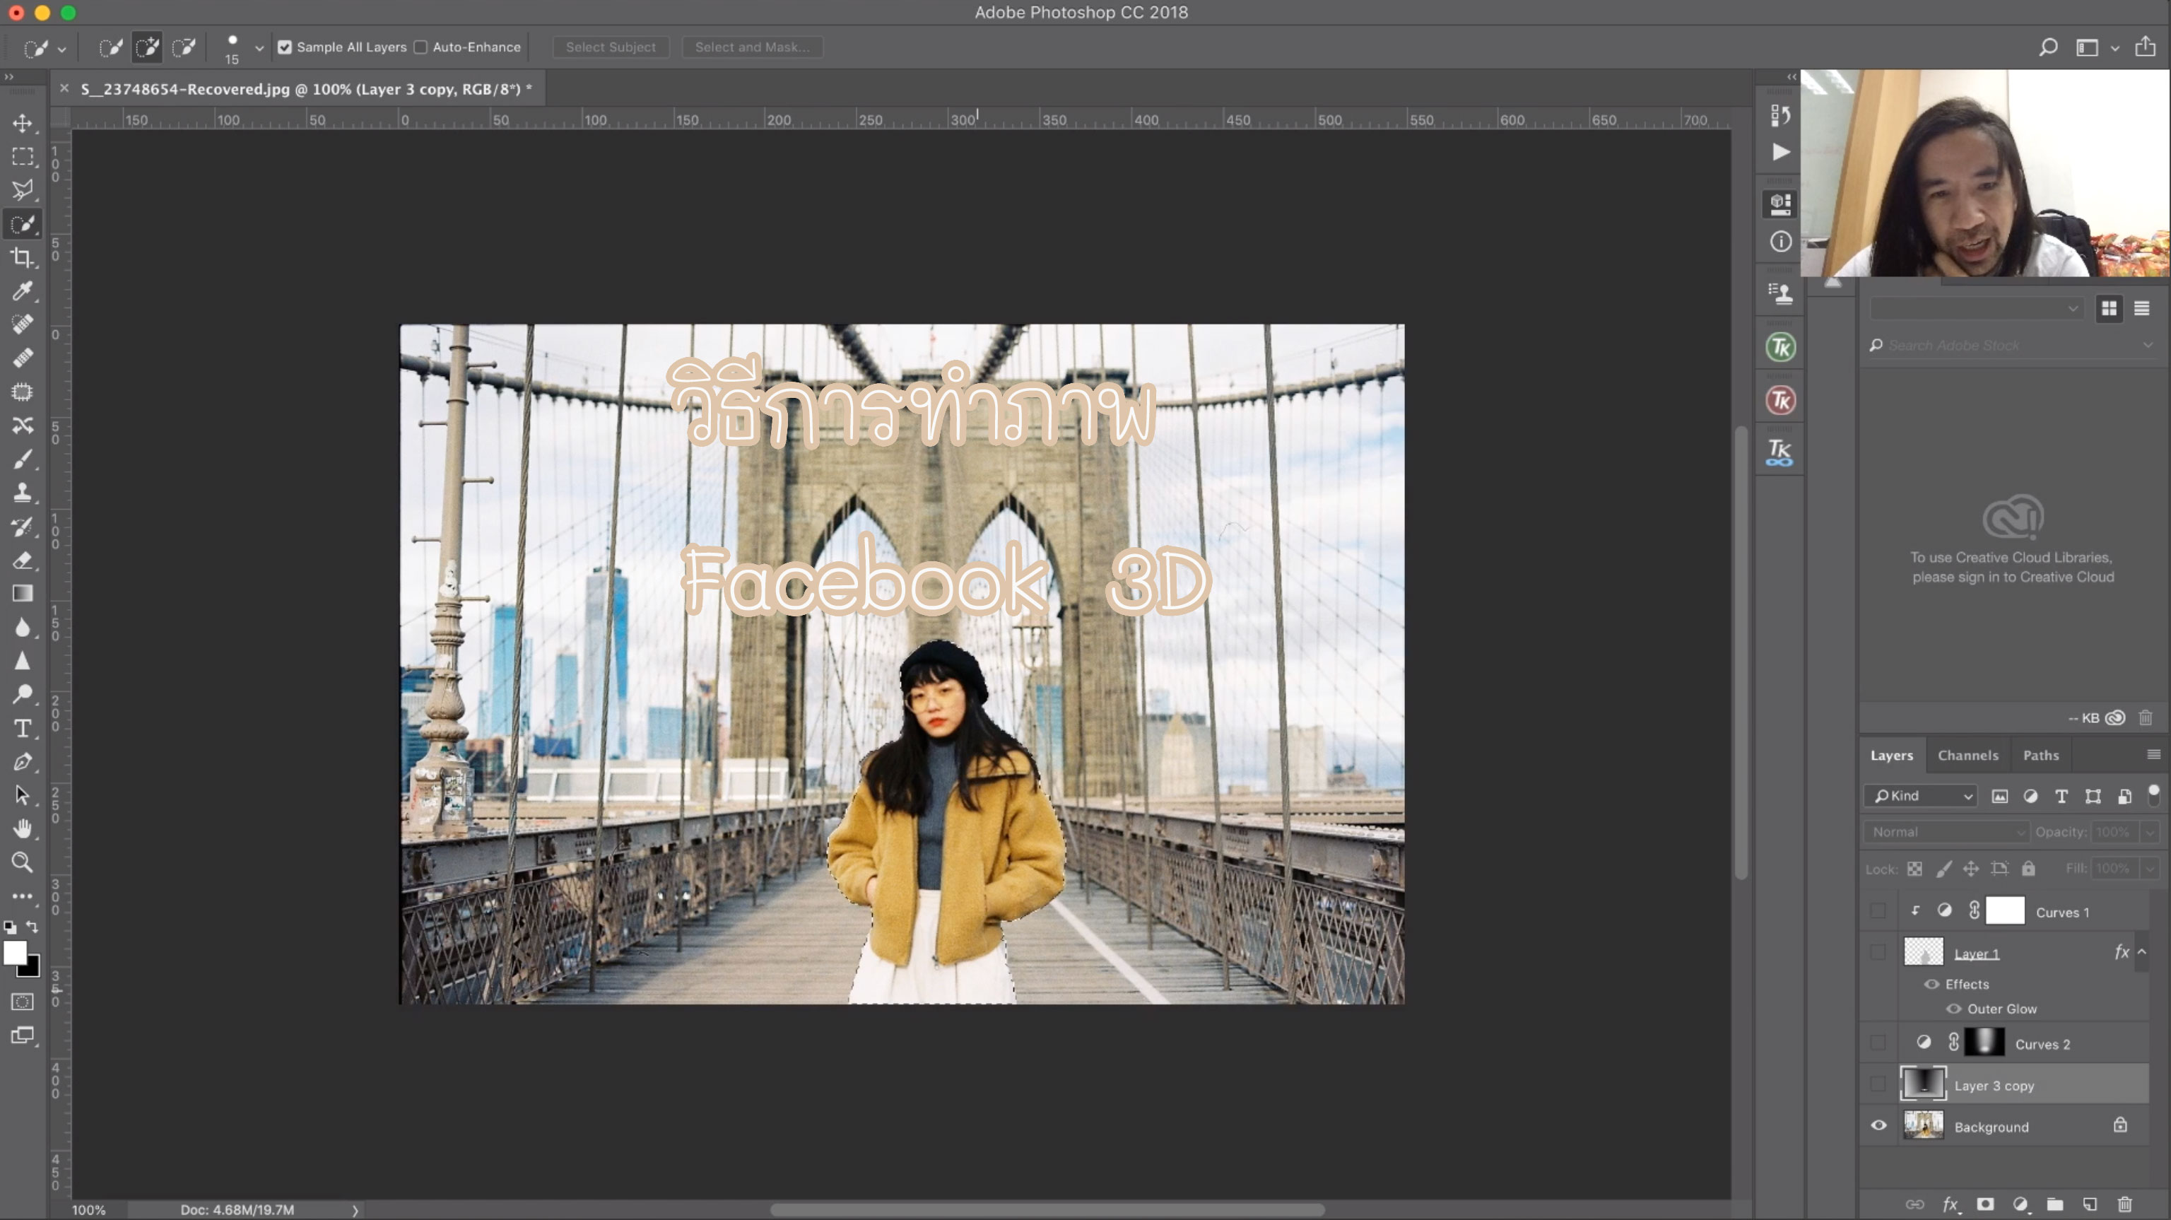Select the Eyedropper tool
Viewport: 2171px width, 1220px height.
pyautogui.click(x=23, y=291)
